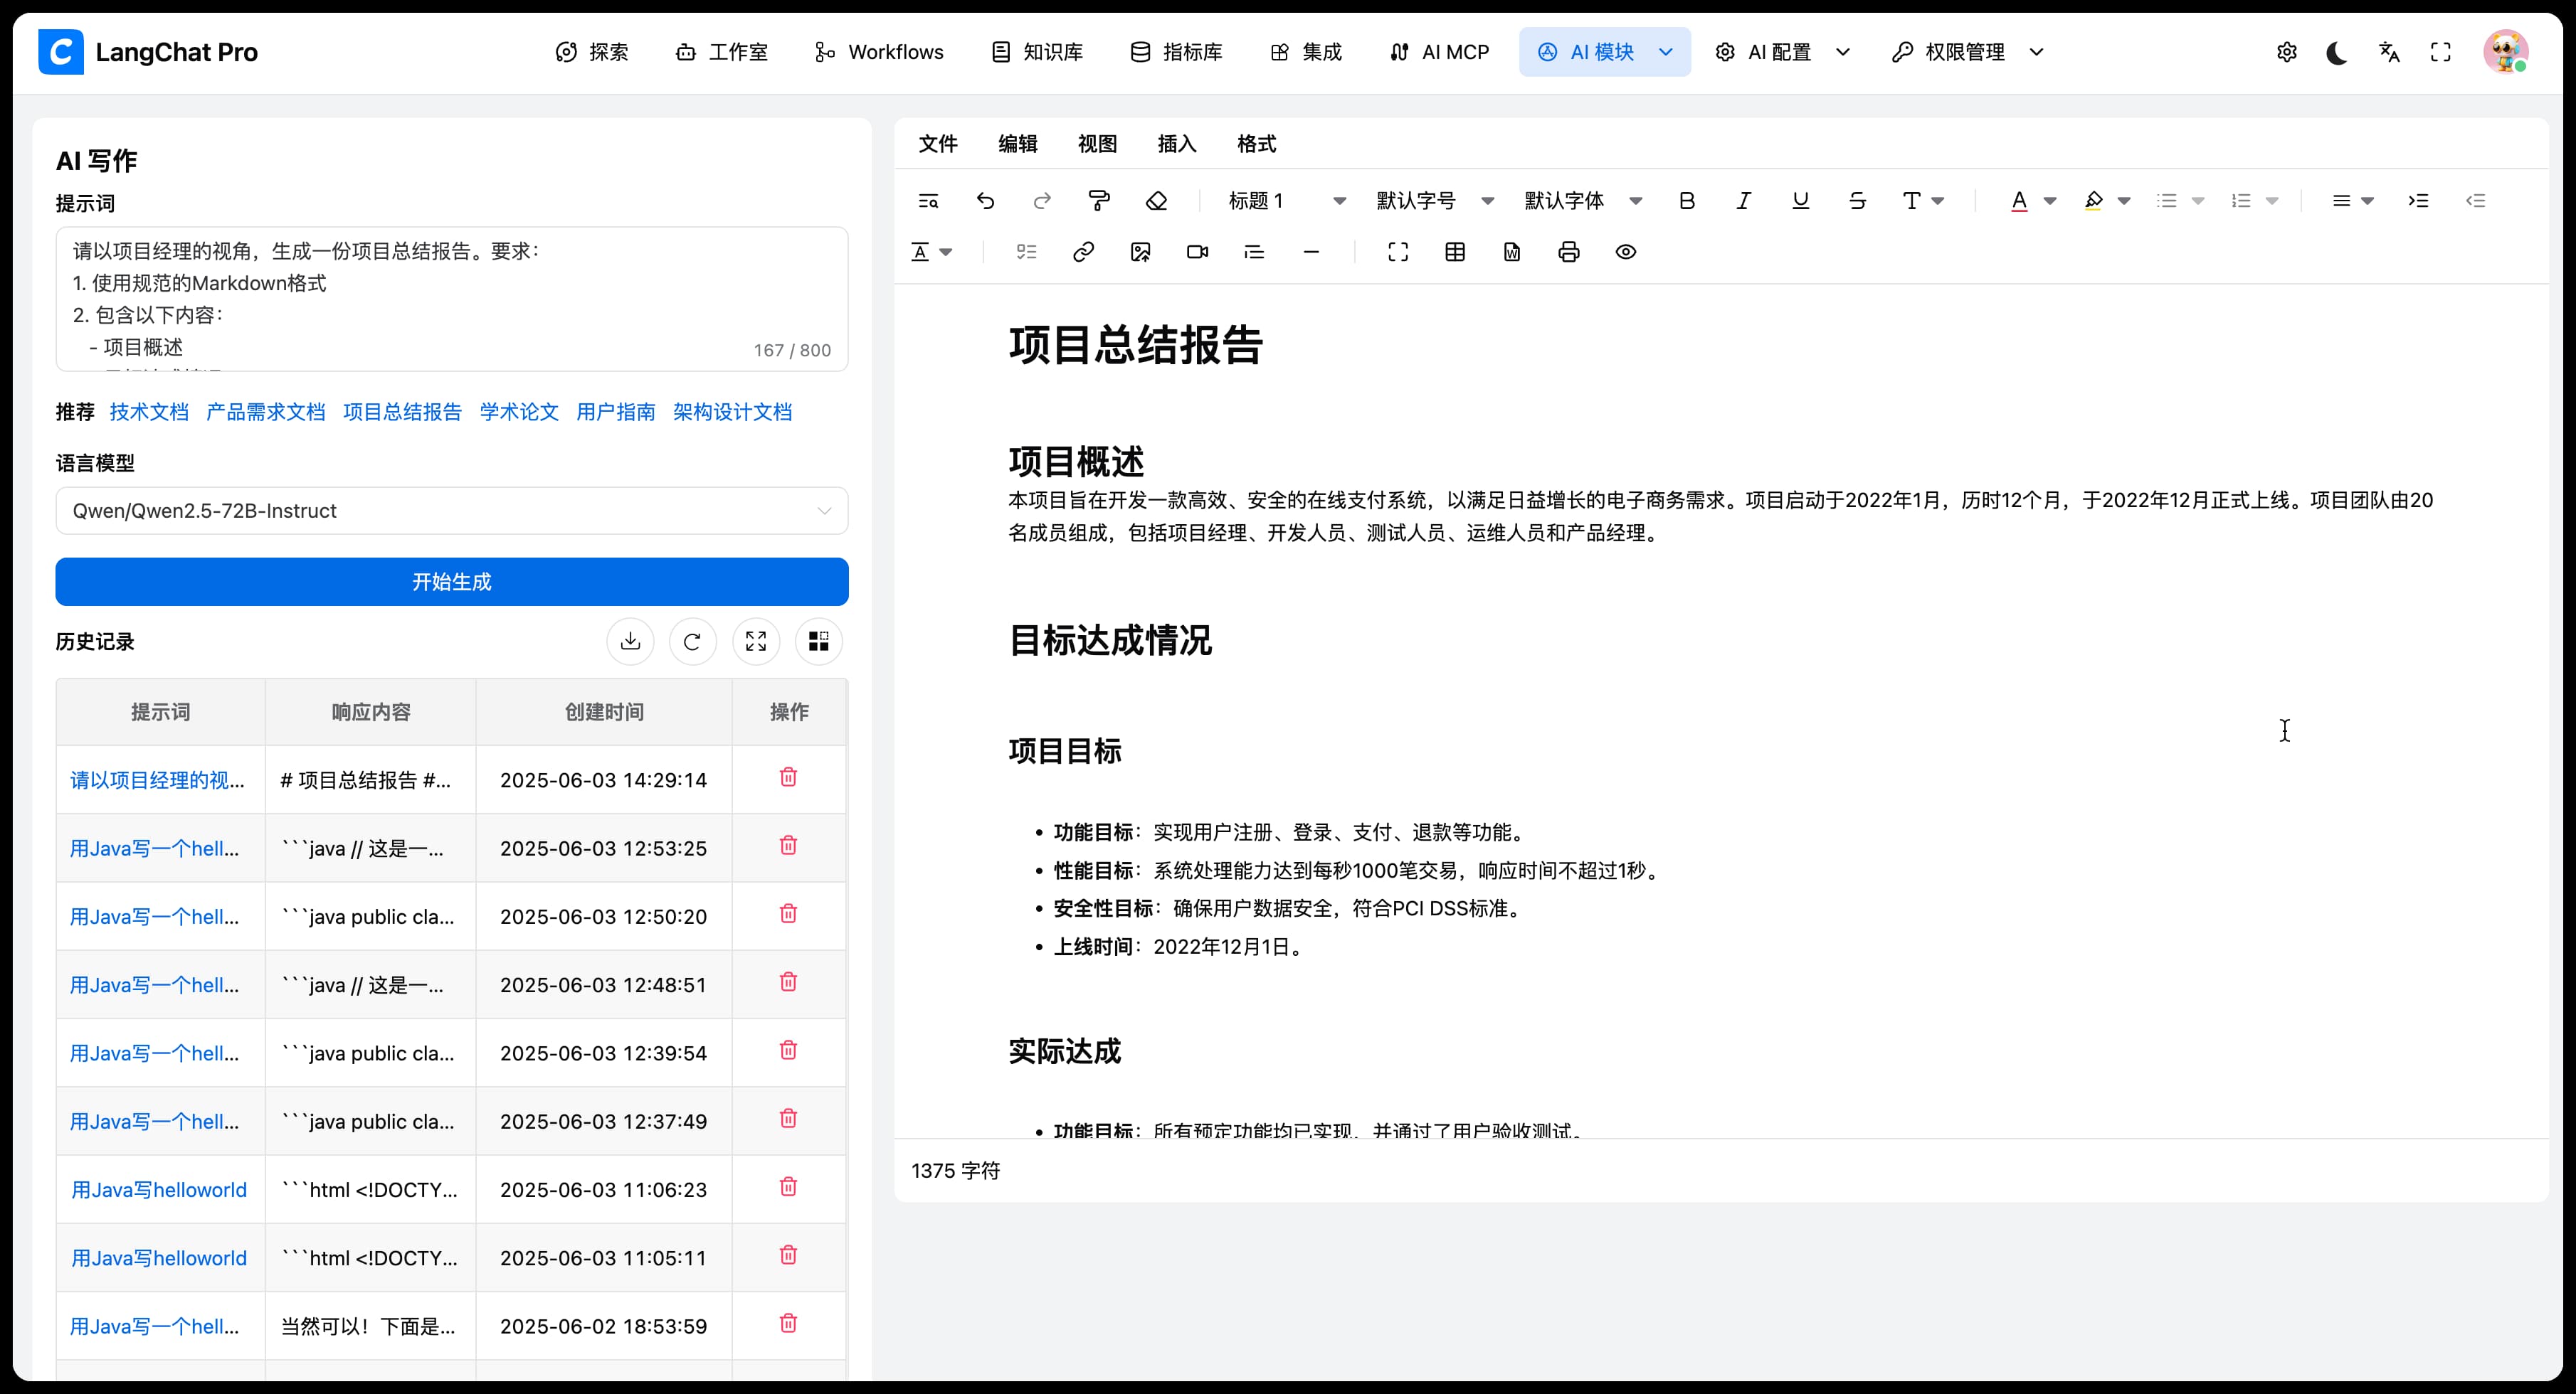Open the top-right settings gear
2576x1394 pixels.
(x=2286, y=52)
